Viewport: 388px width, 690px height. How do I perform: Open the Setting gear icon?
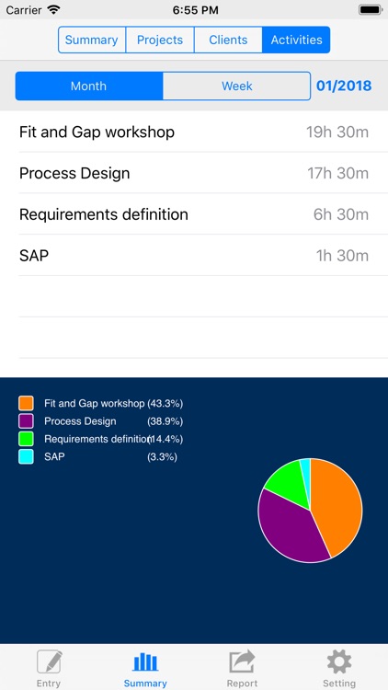[x=339, y=662]
